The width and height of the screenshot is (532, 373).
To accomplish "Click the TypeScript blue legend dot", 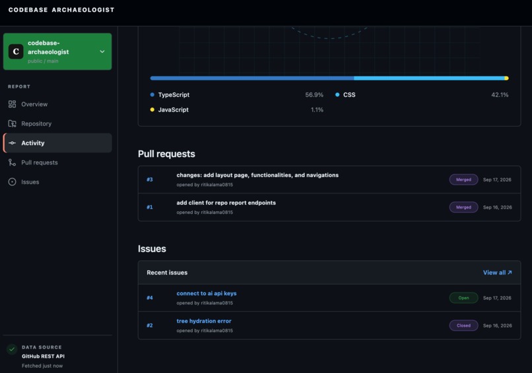I will (x=152, y=94).
